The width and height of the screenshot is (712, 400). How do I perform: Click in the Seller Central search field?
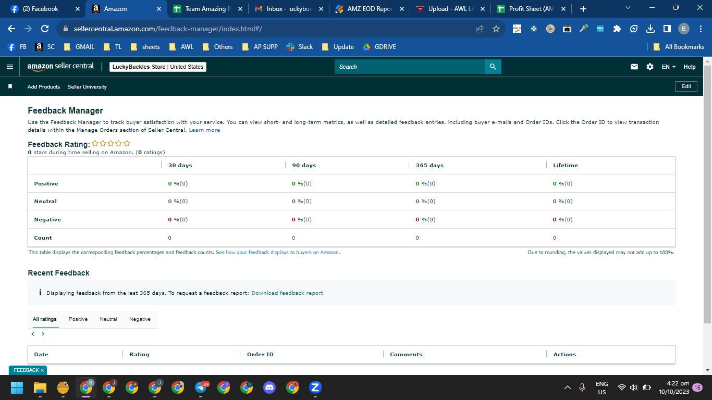coord(410,67)
